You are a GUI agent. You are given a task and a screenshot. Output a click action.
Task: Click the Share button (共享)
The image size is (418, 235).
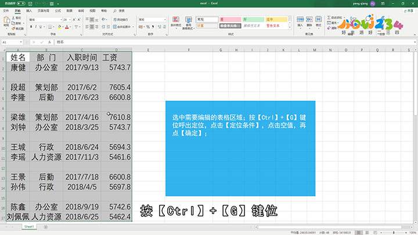click(x=408, y=11)
